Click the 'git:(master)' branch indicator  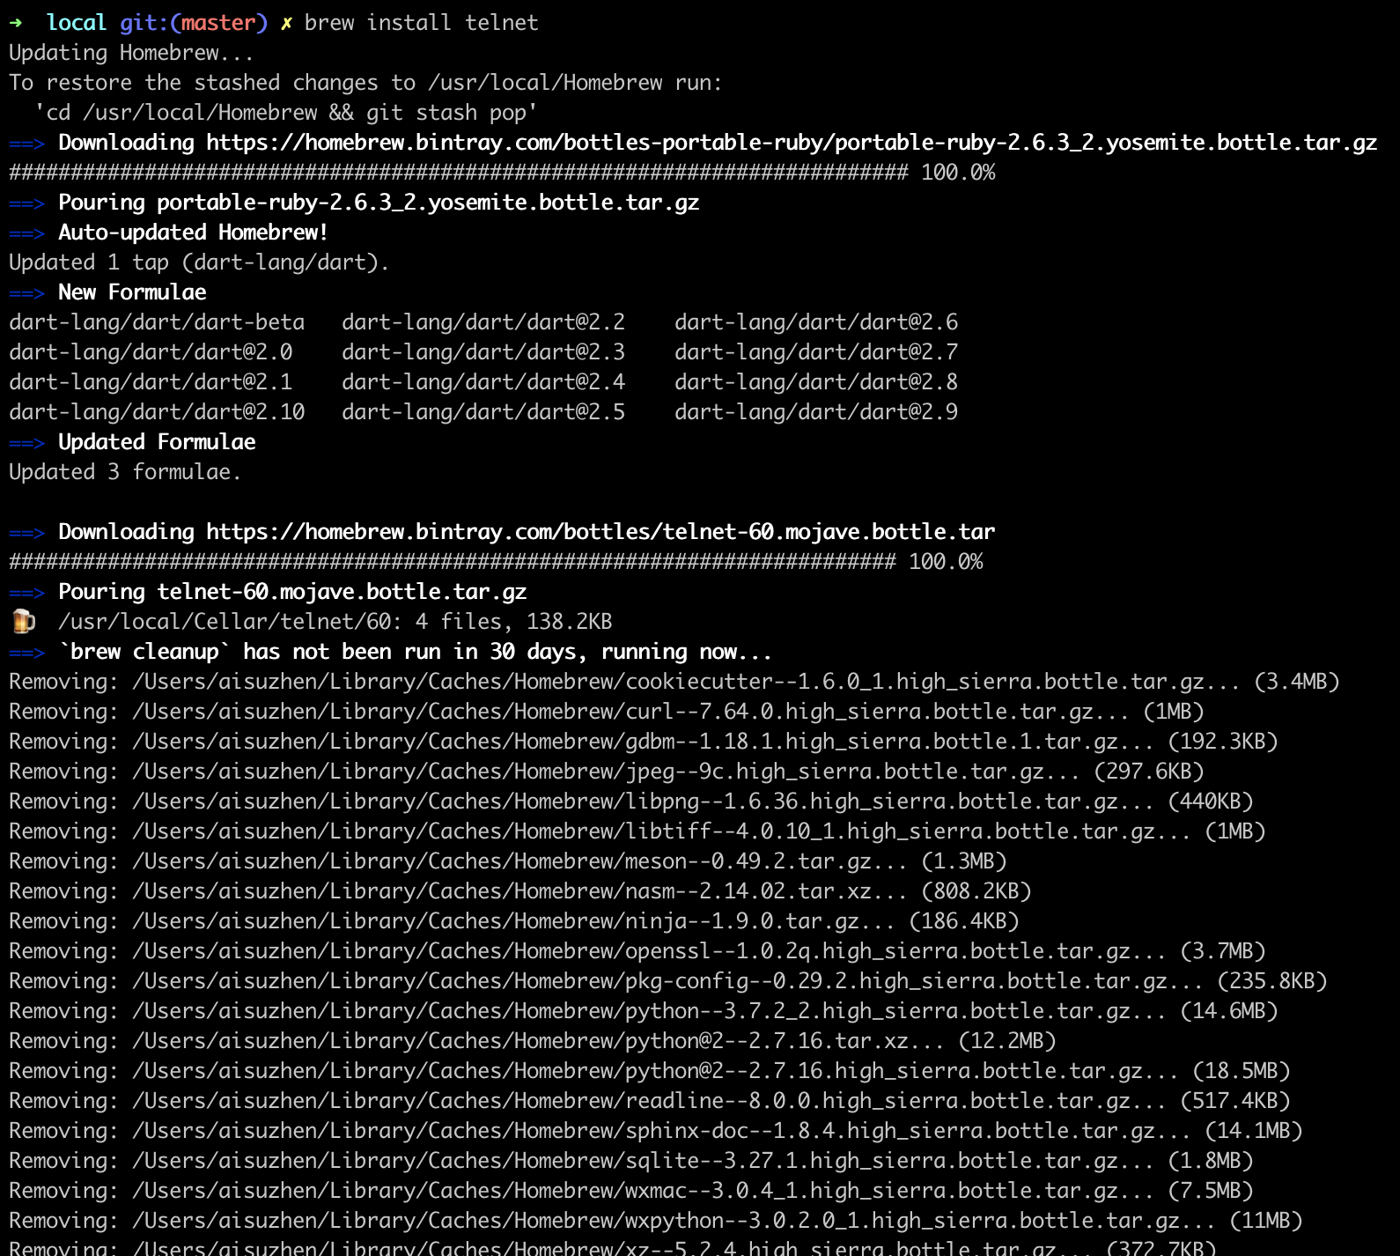193,23
